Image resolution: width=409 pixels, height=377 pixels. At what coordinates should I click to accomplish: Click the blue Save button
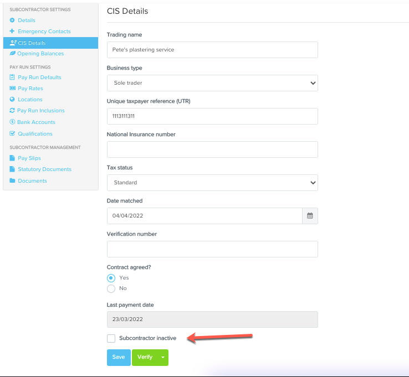tap(119, 358)
